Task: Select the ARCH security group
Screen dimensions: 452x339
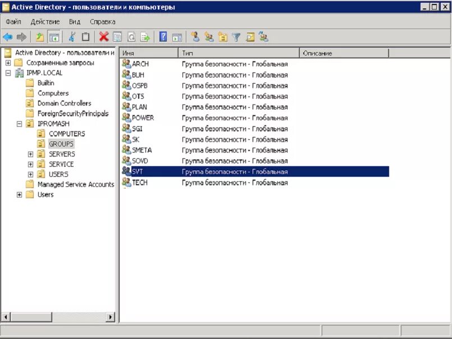Action: [140, 64]
